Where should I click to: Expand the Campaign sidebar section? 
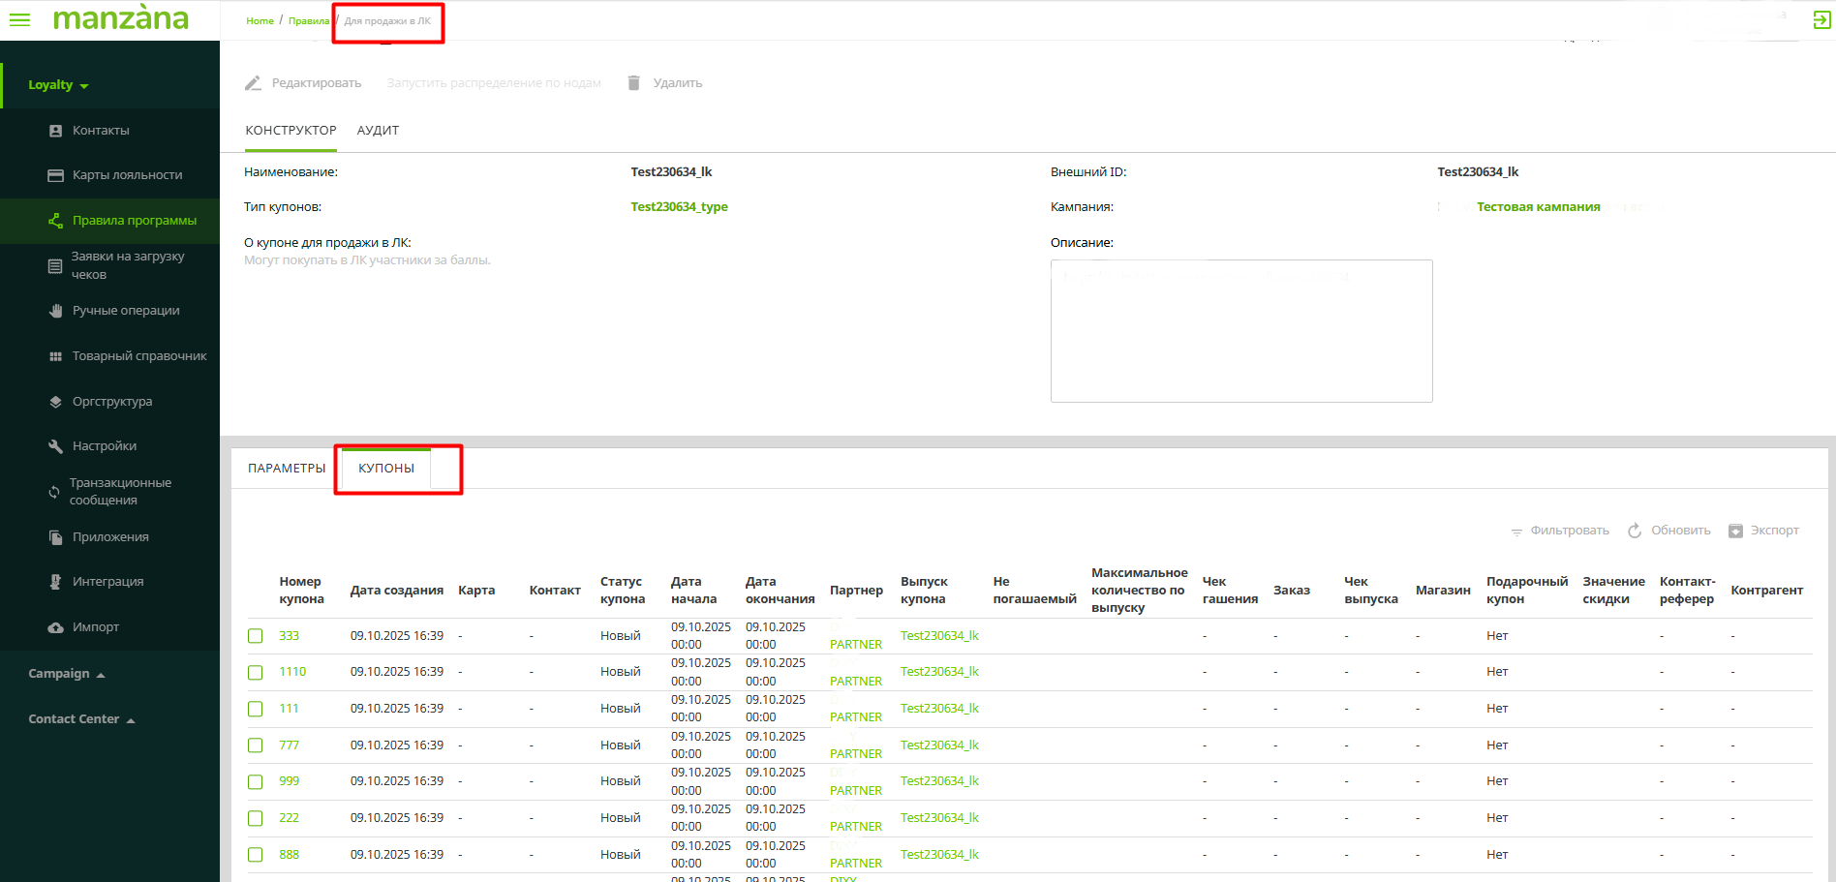[66, 674]
